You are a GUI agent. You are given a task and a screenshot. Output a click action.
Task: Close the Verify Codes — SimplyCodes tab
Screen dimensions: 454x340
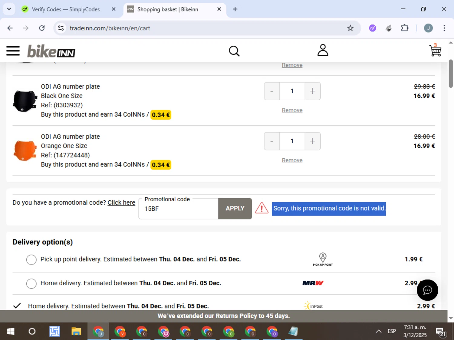tap(113, 9)
